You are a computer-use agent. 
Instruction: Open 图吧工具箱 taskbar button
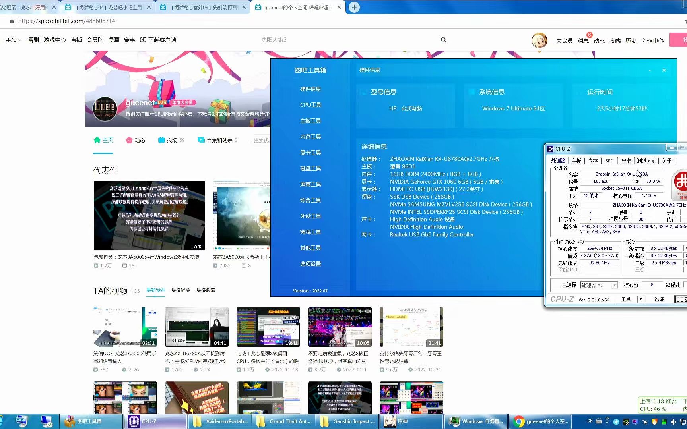[x=91, y=421]
